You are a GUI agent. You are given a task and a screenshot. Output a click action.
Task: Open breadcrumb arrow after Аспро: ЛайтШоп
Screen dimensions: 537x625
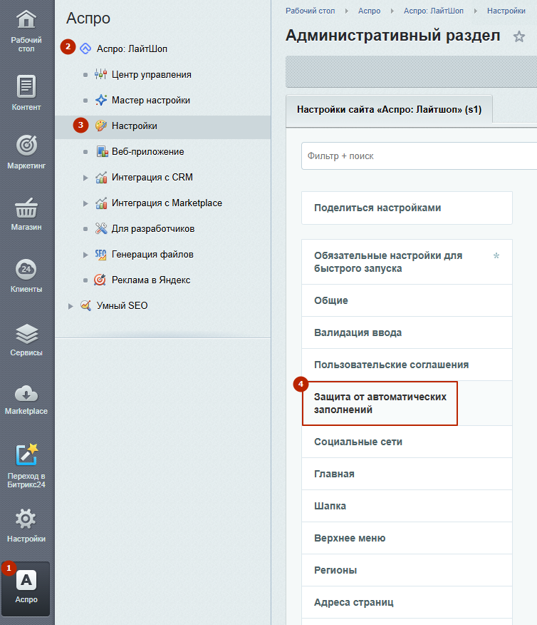pyautogui.click(x=475, y=11)
